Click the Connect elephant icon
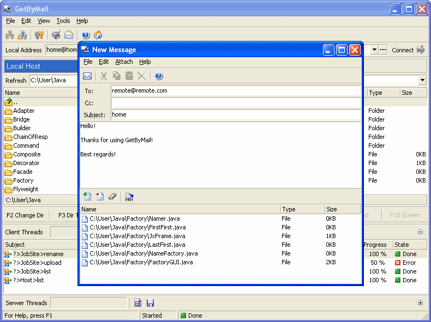431x322 pixels. click(421, 50)
